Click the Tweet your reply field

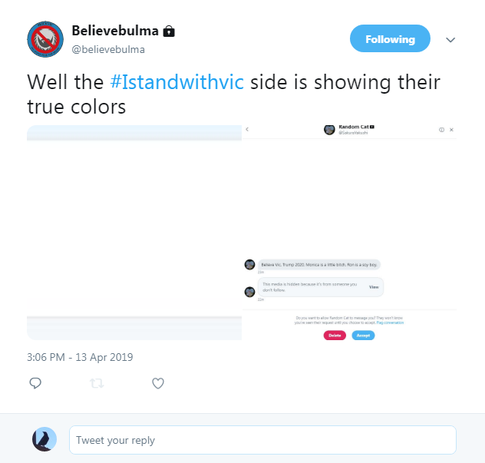(262, 440)
